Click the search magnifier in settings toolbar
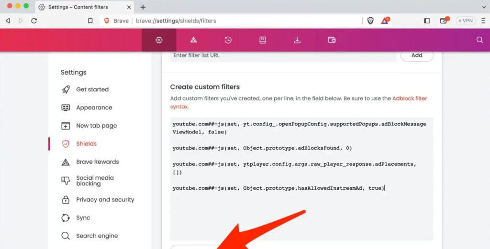This screenshot has width=490, height=249. (479, 40)
